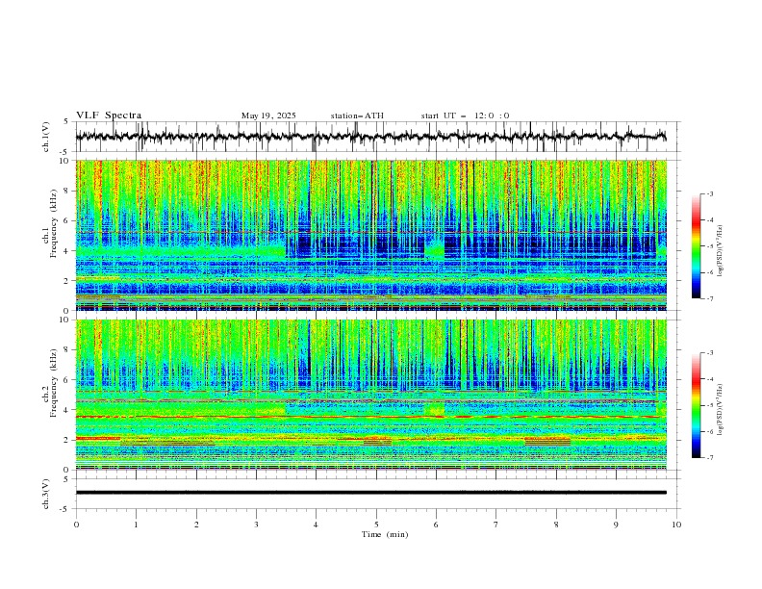Image resolution: width=762 pixels, height=589 pixels.
Task: Click inside the ch.1 spectrogram plot
Action: click(x=371, y=235)
